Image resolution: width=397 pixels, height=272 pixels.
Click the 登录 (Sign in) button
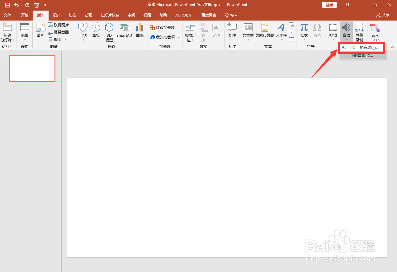(x=329, y=5)
